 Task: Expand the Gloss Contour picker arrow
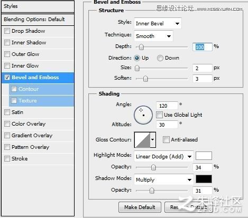point(153,140)
